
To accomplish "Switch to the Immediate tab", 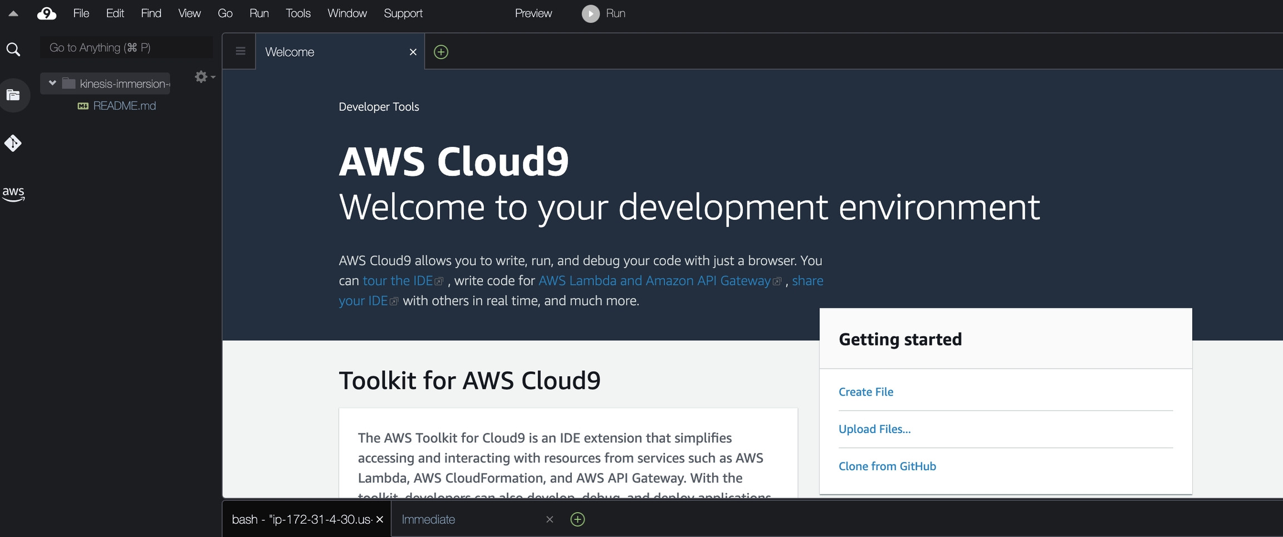I will pos(428,519).
